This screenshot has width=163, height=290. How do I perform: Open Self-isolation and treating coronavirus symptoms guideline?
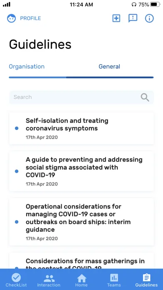pos(81,128)
